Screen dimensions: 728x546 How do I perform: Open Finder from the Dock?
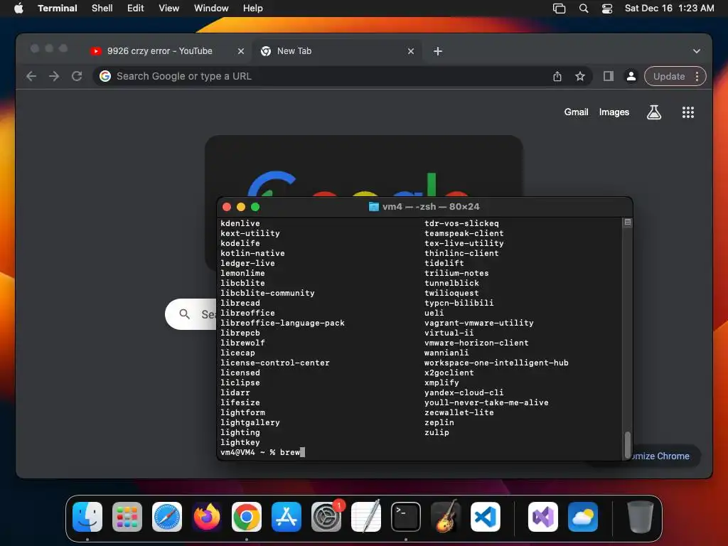[87, 517]
